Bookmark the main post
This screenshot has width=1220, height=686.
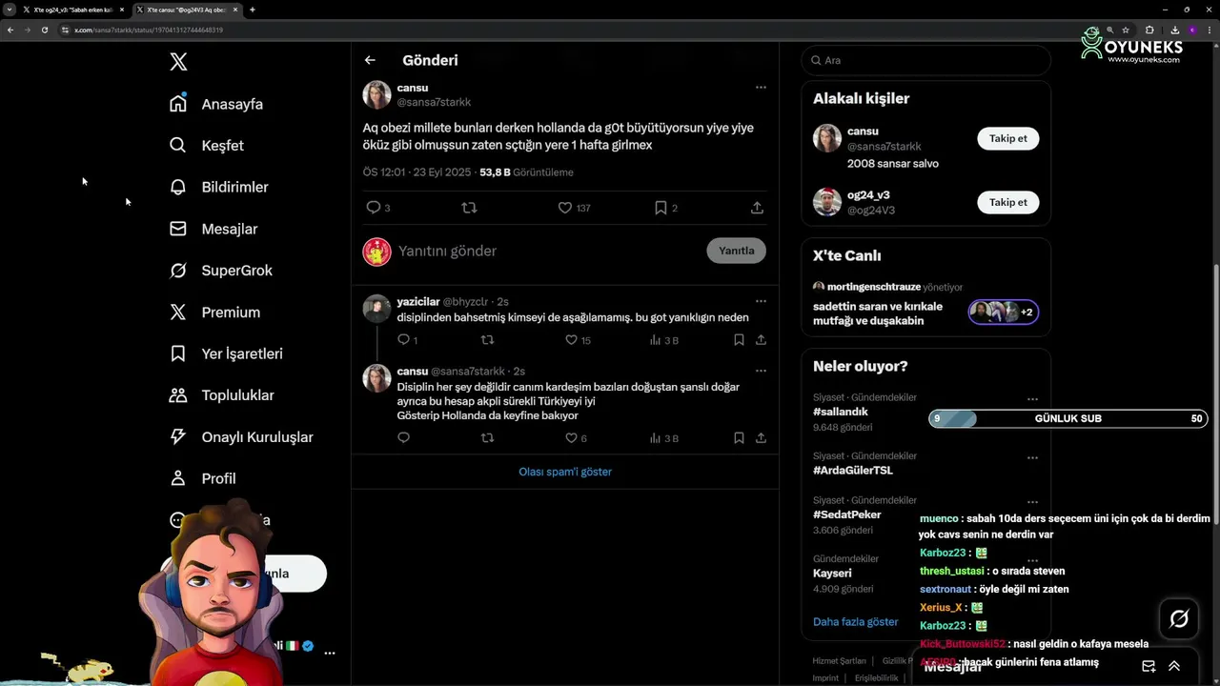[661, 207]
